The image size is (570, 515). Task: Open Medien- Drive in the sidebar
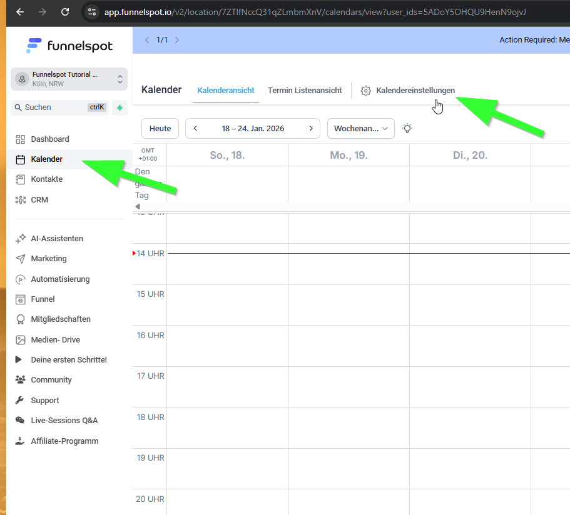point(55,339)
